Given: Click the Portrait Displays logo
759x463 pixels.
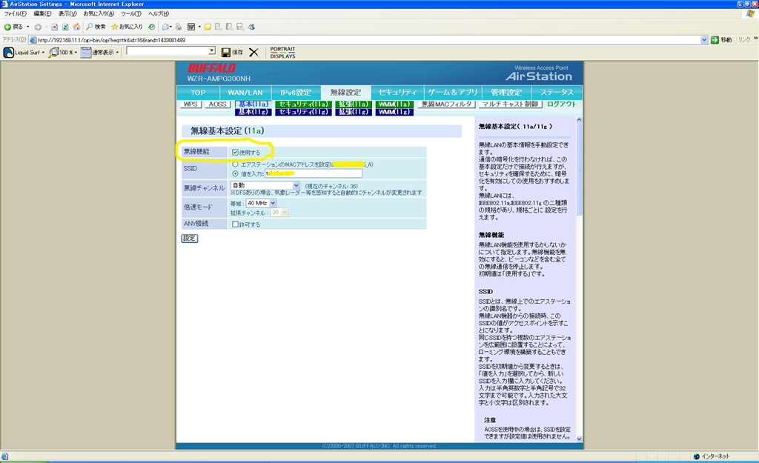Looking at the screenshot, I should 282,53.
